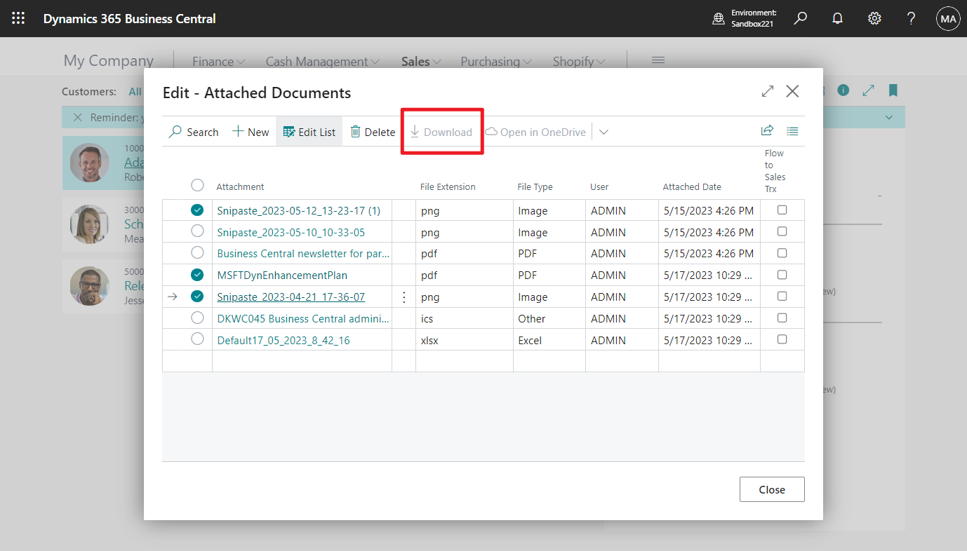Delete the selected attachments
This screenshot has height=551, width=967.
372,132
